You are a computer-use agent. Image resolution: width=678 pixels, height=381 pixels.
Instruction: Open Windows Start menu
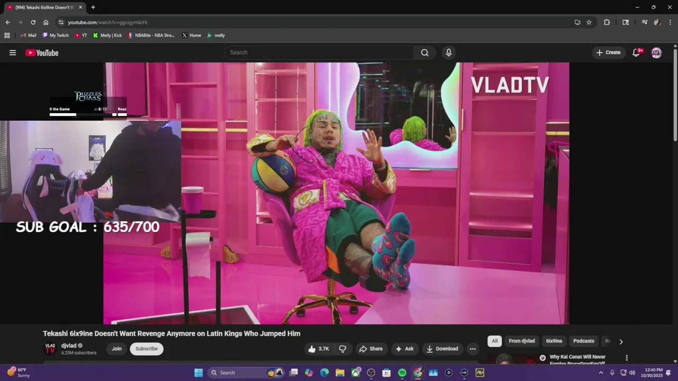click(x=199, y=373)
